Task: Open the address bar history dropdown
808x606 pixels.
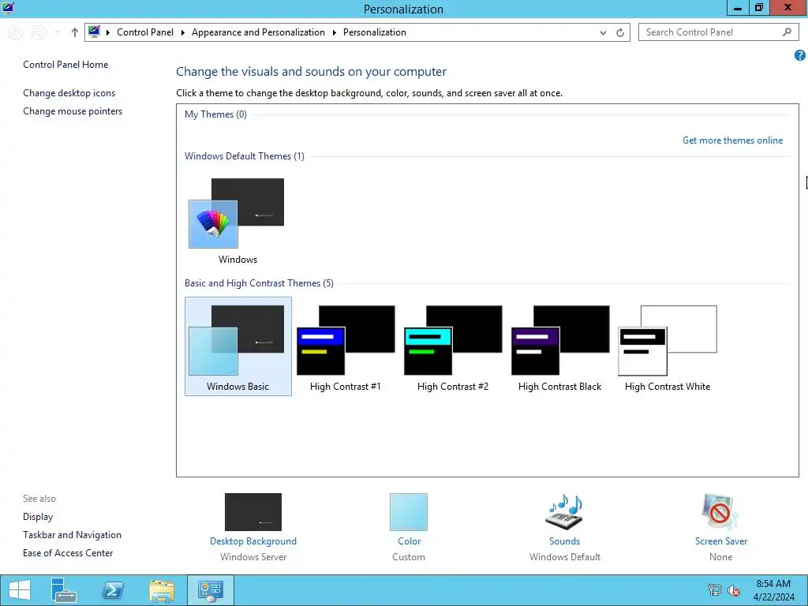Action: [x=603, y=32]
